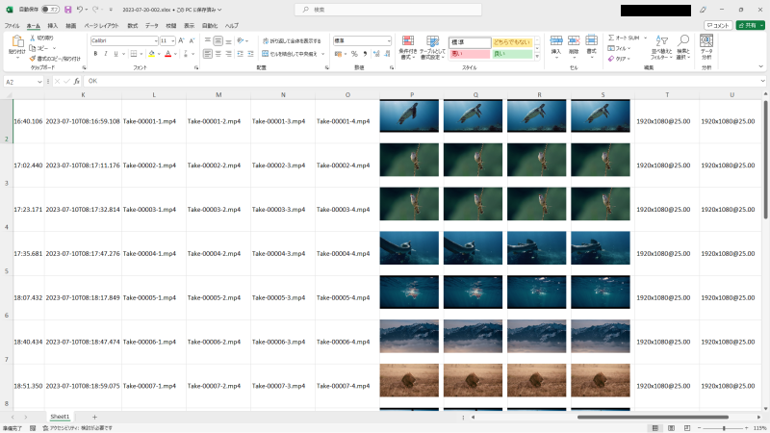Open the Calibri font name dropdown
Image resolution: width=770 pixels, height=433 pixels.
(156, 40)
